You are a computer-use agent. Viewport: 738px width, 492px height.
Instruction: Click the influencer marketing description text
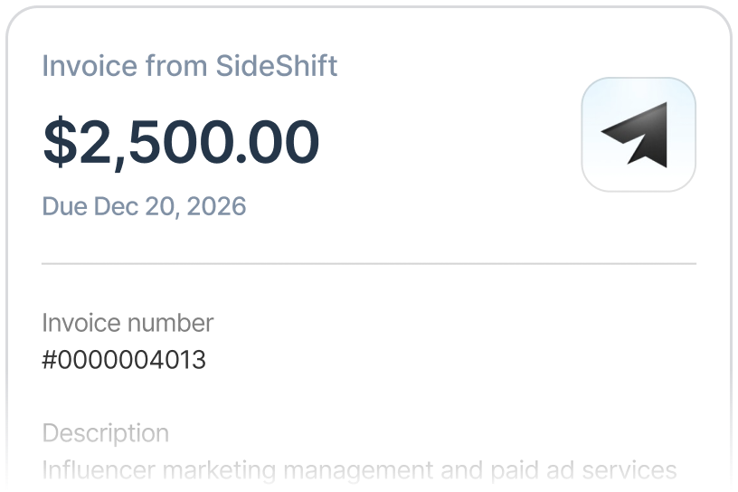359,470
